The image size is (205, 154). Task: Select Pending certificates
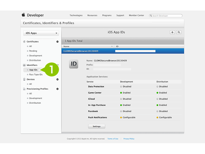coord(33,51)
